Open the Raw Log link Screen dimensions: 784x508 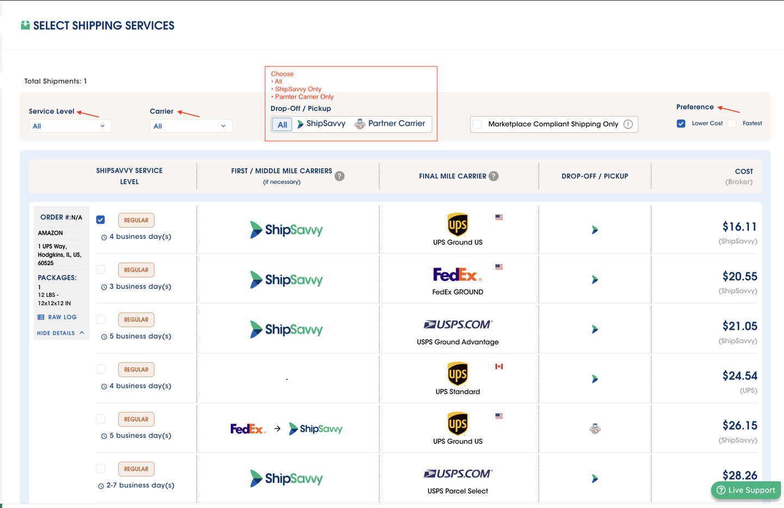57,317
